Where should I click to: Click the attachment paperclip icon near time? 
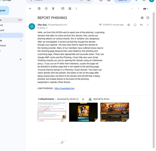coord(100,25)
